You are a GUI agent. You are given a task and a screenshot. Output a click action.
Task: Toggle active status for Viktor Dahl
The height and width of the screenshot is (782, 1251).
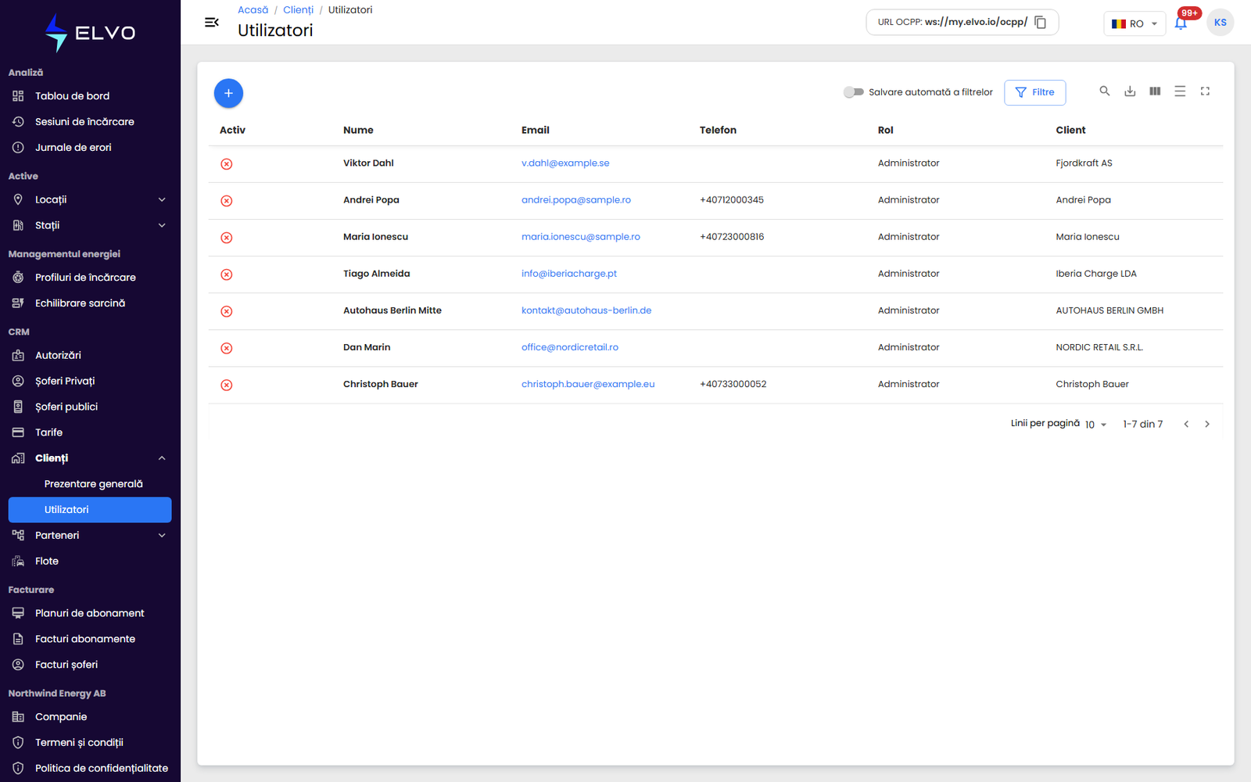[227, 164]
